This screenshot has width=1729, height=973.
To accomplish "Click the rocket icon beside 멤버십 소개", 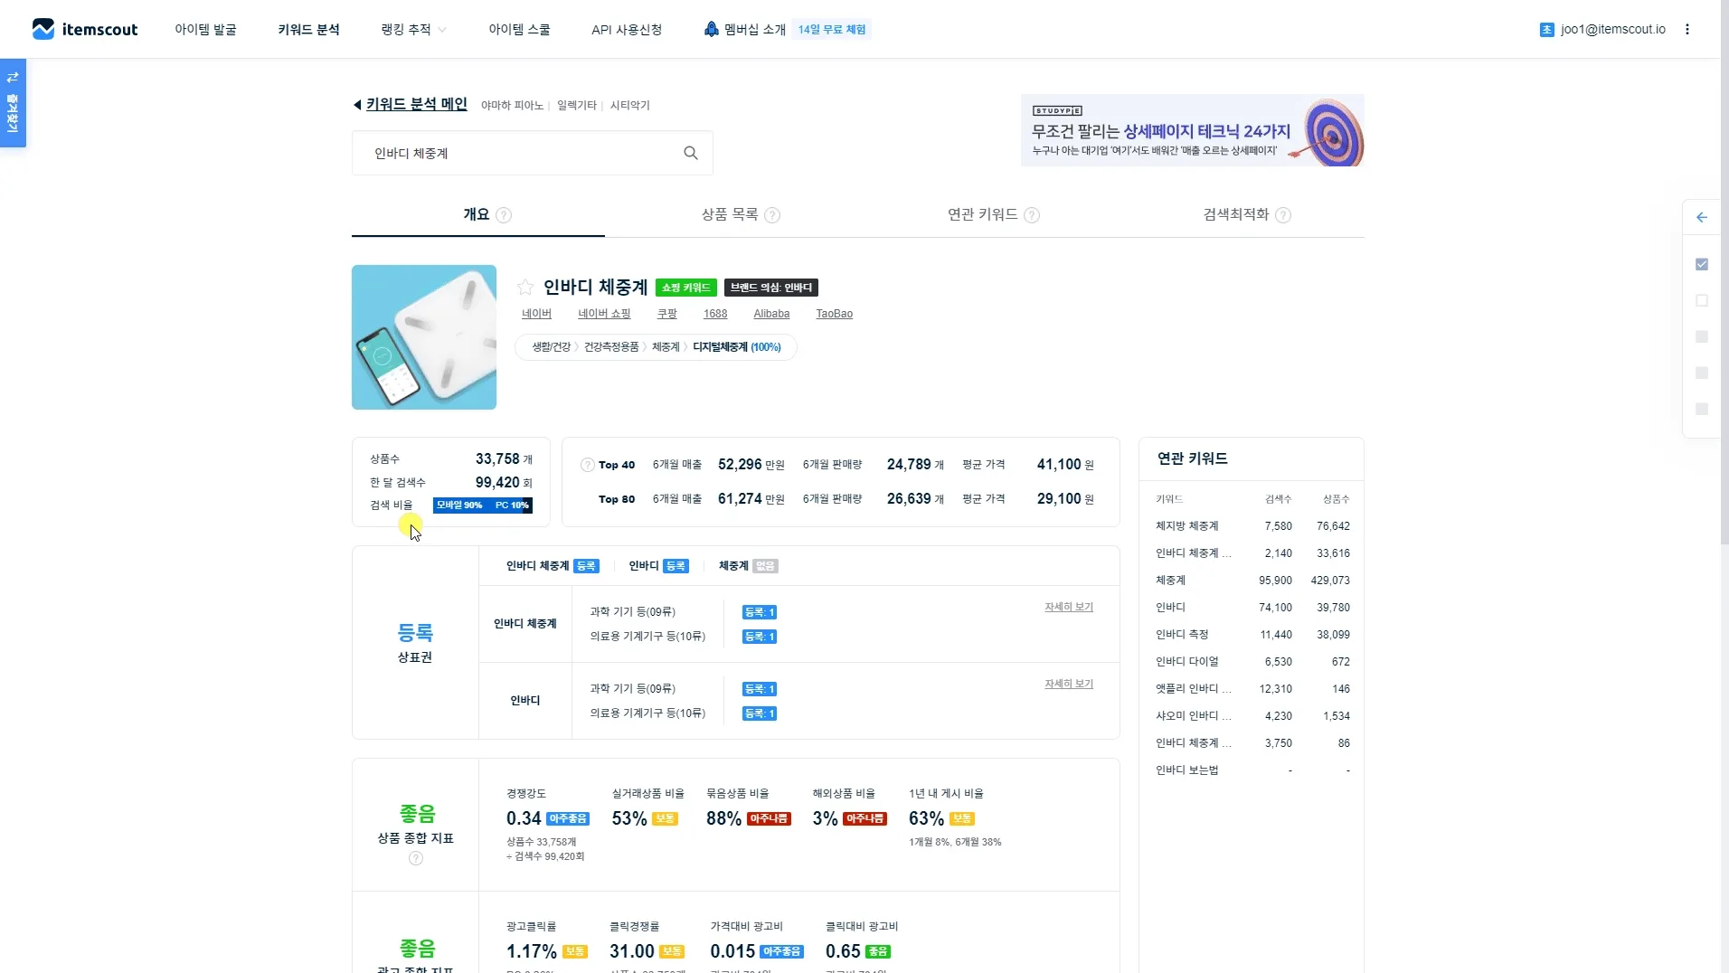I will (x=712, y=29).
